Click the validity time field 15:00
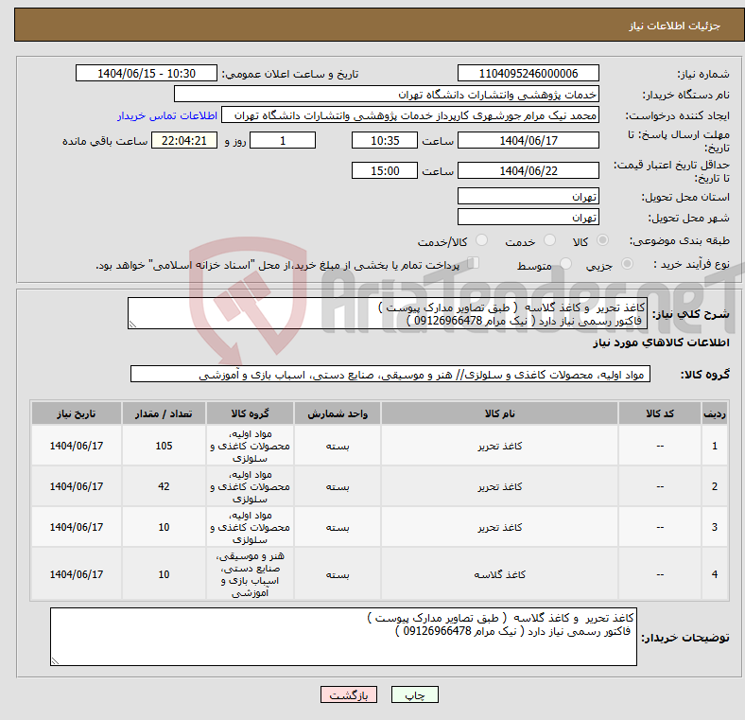 tap(385, 170)
